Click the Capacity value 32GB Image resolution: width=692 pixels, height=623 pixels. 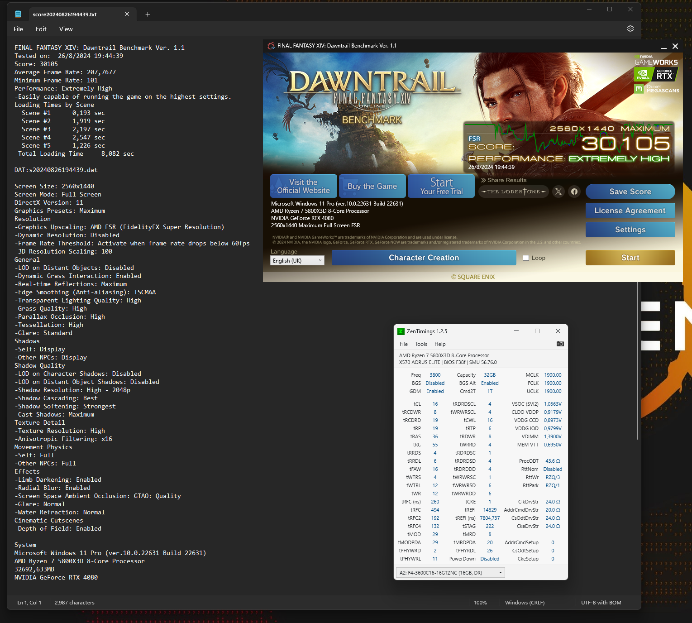[490, 375]
